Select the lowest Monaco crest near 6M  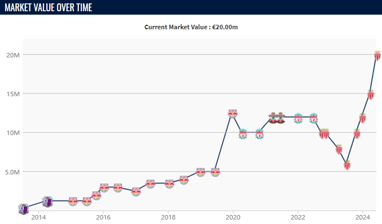pyautogui.click(x=347, y=165)
